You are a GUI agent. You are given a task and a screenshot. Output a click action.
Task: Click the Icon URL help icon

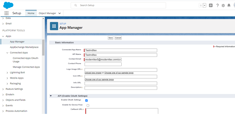[82, 76]
